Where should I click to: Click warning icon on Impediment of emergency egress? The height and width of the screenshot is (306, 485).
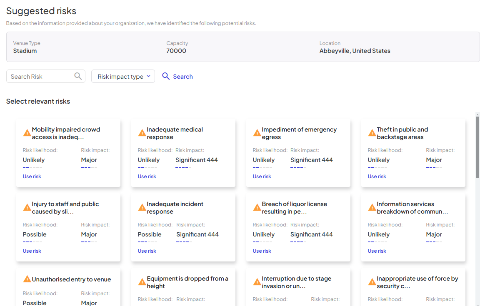tap(257, 133)
